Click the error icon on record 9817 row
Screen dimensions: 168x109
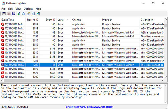[3, 41]
